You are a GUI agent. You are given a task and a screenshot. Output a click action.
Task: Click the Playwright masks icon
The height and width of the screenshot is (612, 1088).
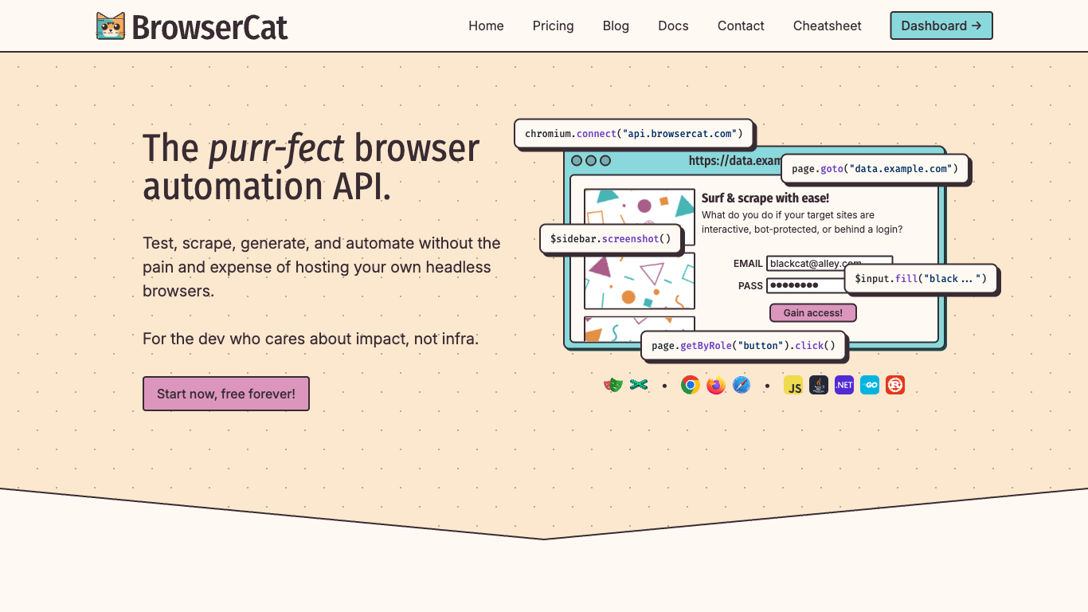(x=612, y=386)
